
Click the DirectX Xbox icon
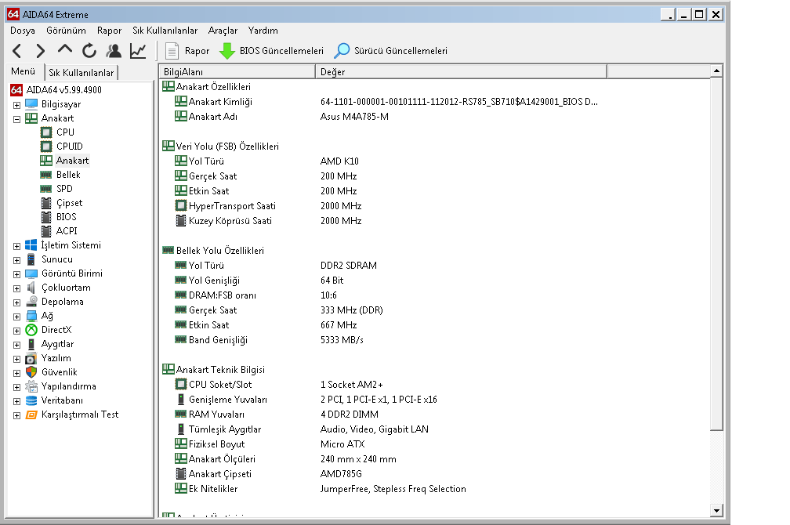click(31, 330)
